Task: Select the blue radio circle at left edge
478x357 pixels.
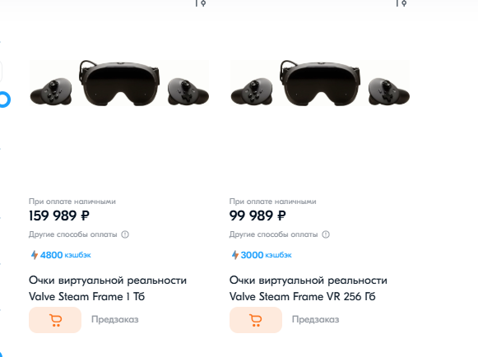Action: [4, 100]
